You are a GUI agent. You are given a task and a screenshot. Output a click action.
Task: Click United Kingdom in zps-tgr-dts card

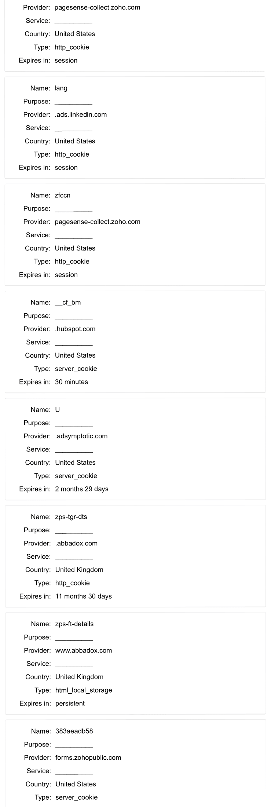point(79,569)
